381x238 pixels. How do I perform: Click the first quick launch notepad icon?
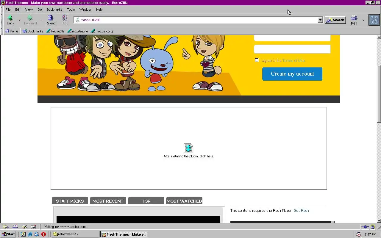[x=23, y=234]
